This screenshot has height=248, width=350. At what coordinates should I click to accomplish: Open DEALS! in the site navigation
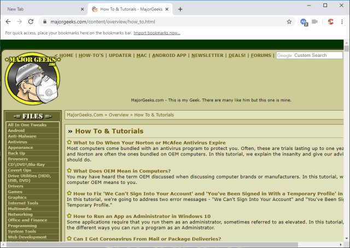click(x=237, y=55)
